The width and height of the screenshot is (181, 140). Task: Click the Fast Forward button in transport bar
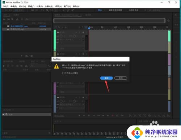coord(103,116)
